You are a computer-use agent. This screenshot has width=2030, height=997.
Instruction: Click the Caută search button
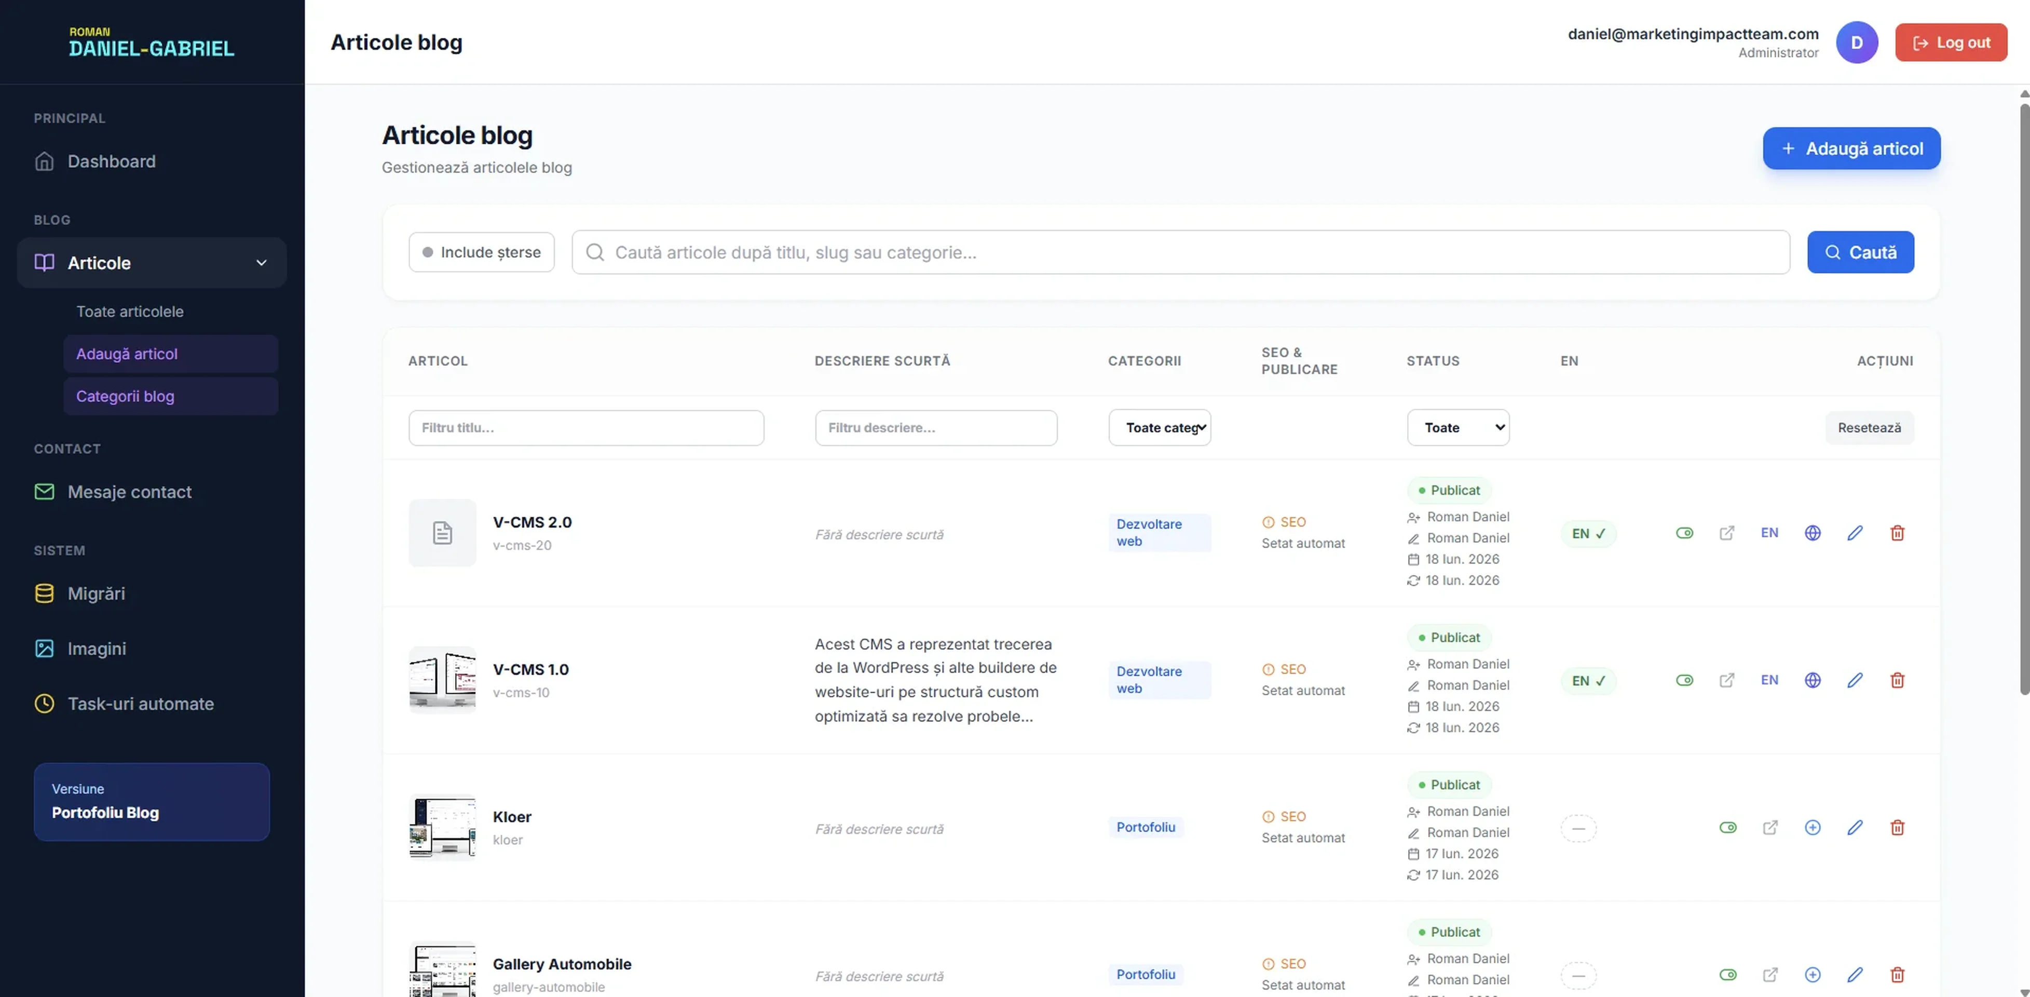click(1860, 252)
